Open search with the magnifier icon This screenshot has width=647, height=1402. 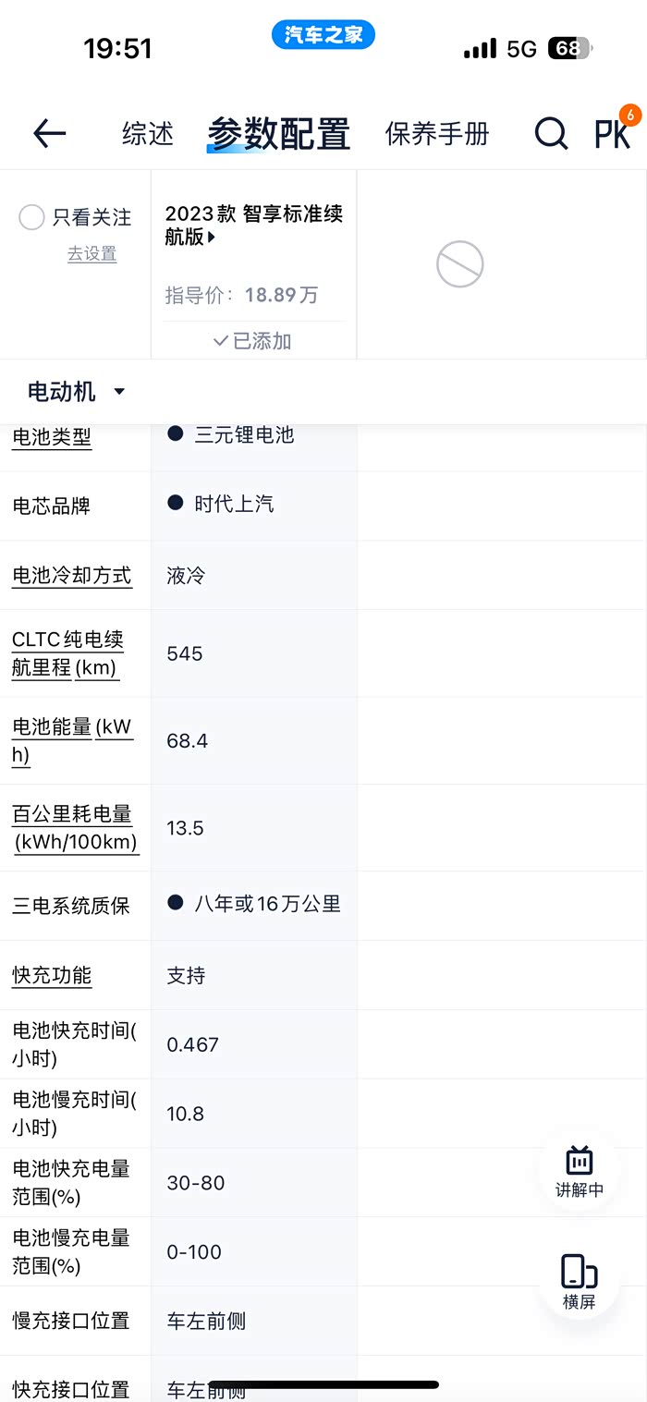[551, 135]
